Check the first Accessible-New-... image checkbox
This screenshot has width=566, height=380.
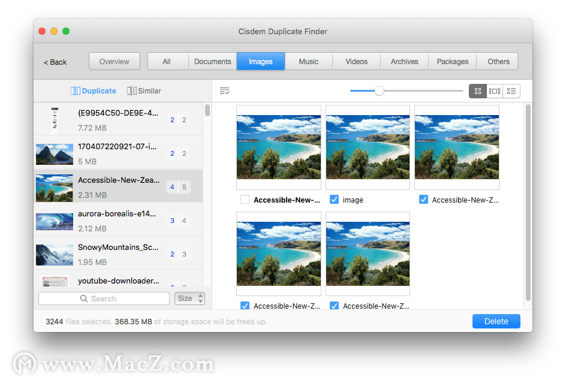(x=245, y=200)
